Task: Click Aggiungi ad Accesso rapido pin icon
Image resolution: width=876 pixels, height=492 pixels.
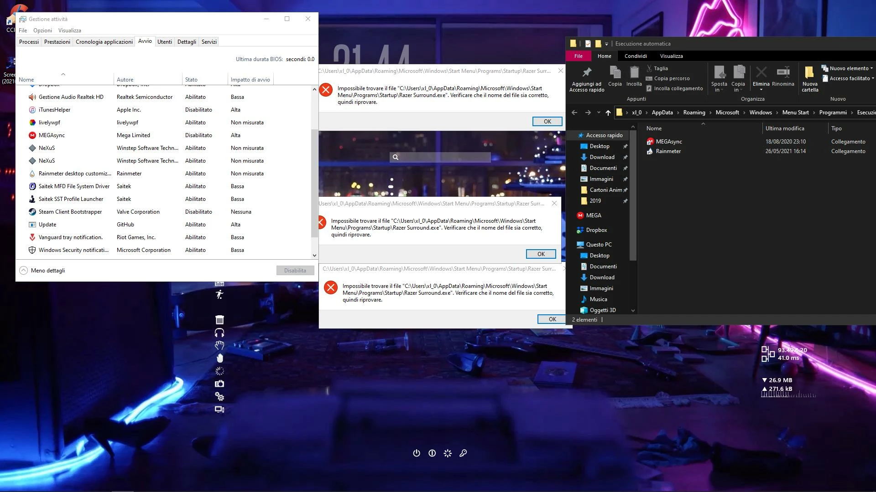Action: (x=587, y=72)
